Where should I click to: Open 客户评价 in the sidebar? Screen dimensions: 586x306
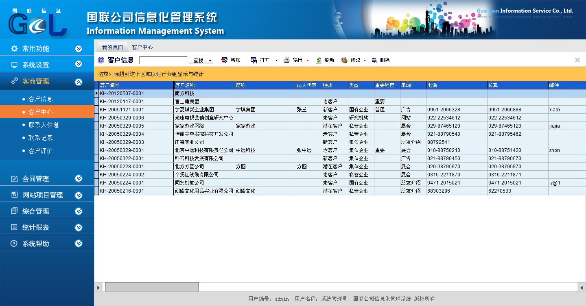[x=40, y=151]
